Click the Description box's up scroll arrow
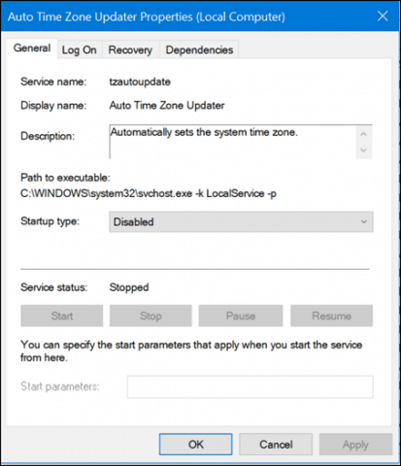This screenshot has height=466, width=401. point(364,134)
